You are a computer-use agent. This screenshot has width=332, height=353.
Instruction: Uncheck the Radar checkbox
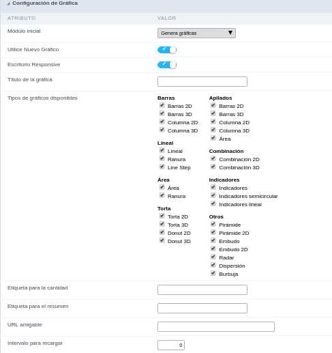point(213,257)
